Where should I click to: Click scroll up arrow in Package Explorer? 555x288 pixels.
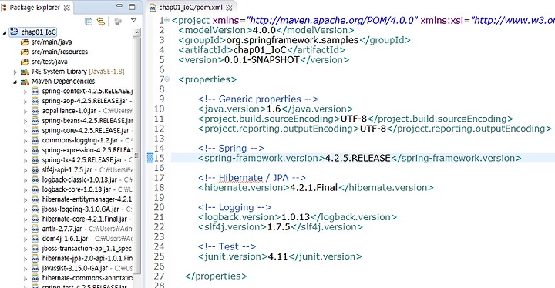click(136, 32)
